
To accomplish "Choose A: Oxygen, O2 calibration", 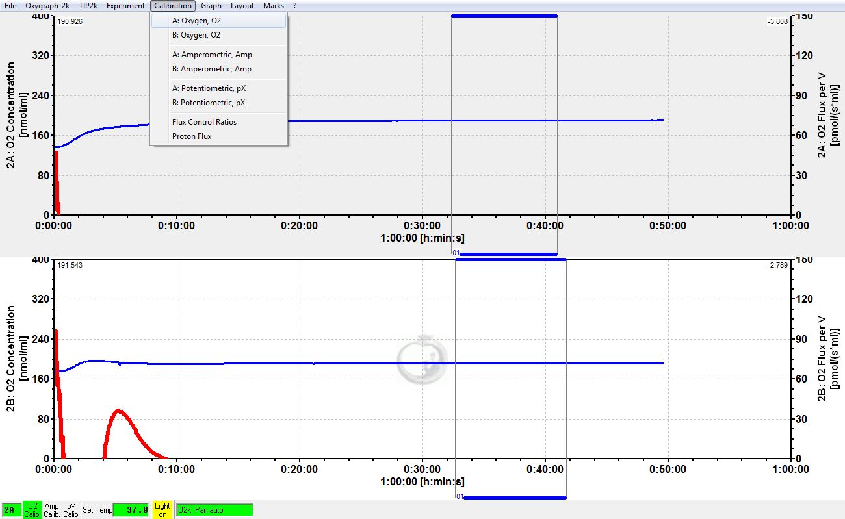I will point(219,21).
